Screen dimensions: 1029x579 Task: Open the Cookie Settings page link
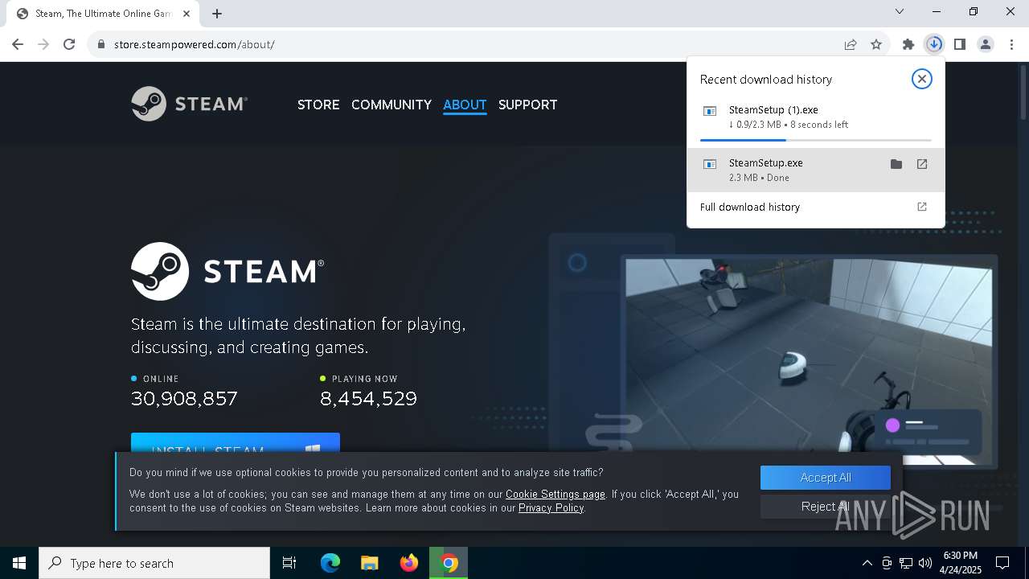[555, 494]
